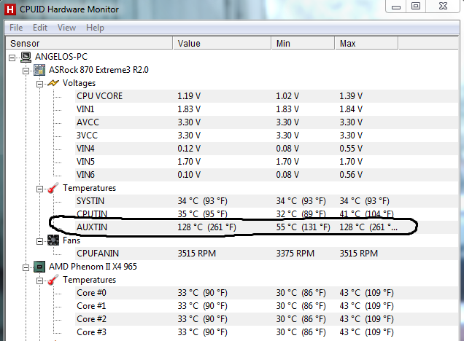Viewport: 464px width, 341px height.
Task: Collapse the ASRock 870 Extreme3 node
Action: pyautogui.click(x=26, y=71)
